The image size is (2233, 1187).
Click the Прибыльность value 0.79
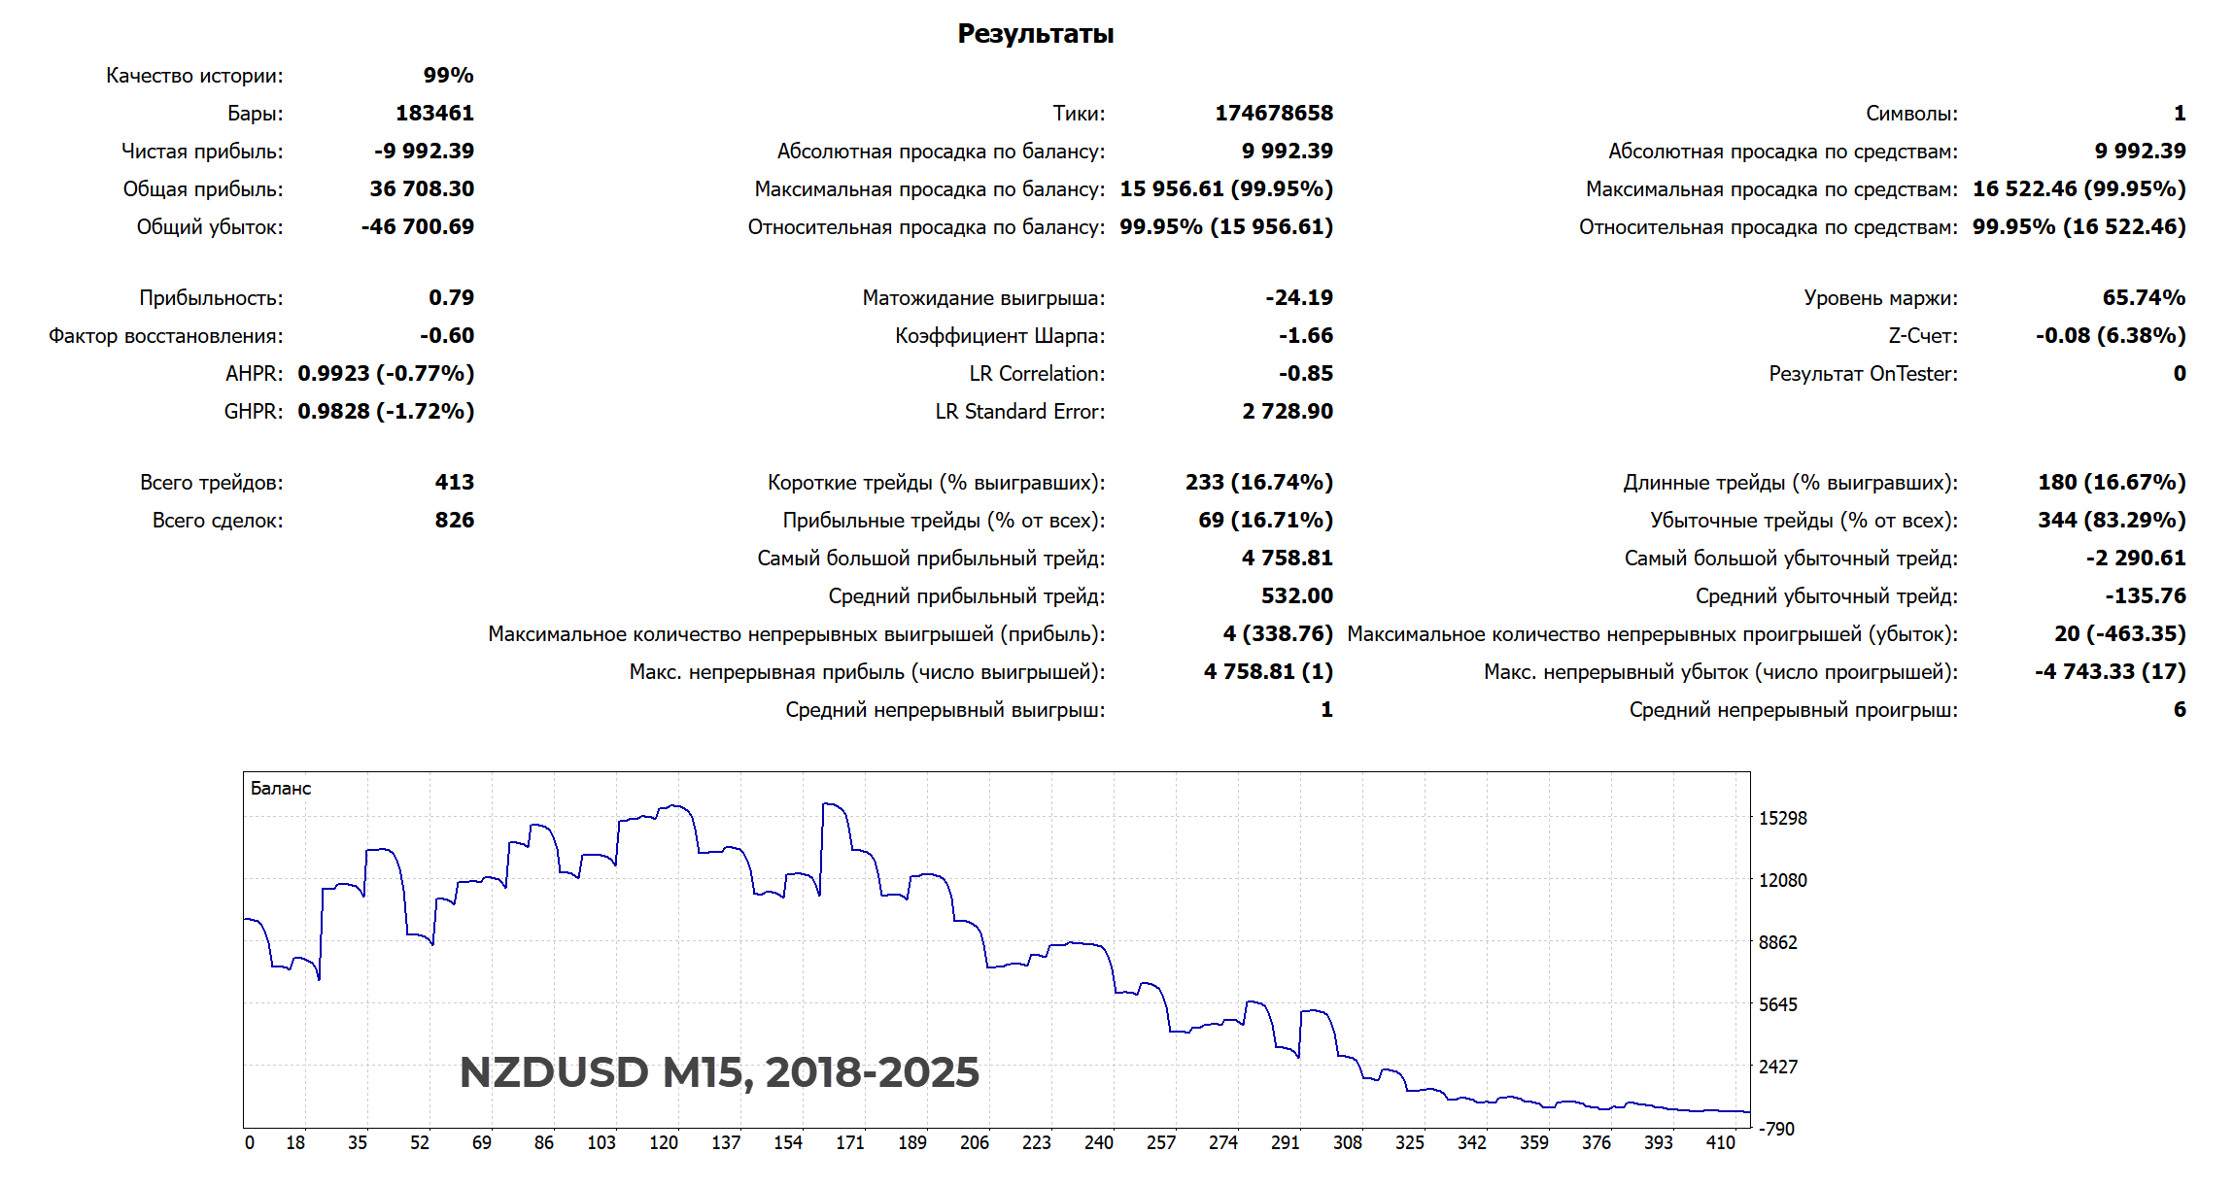(451, 298)
